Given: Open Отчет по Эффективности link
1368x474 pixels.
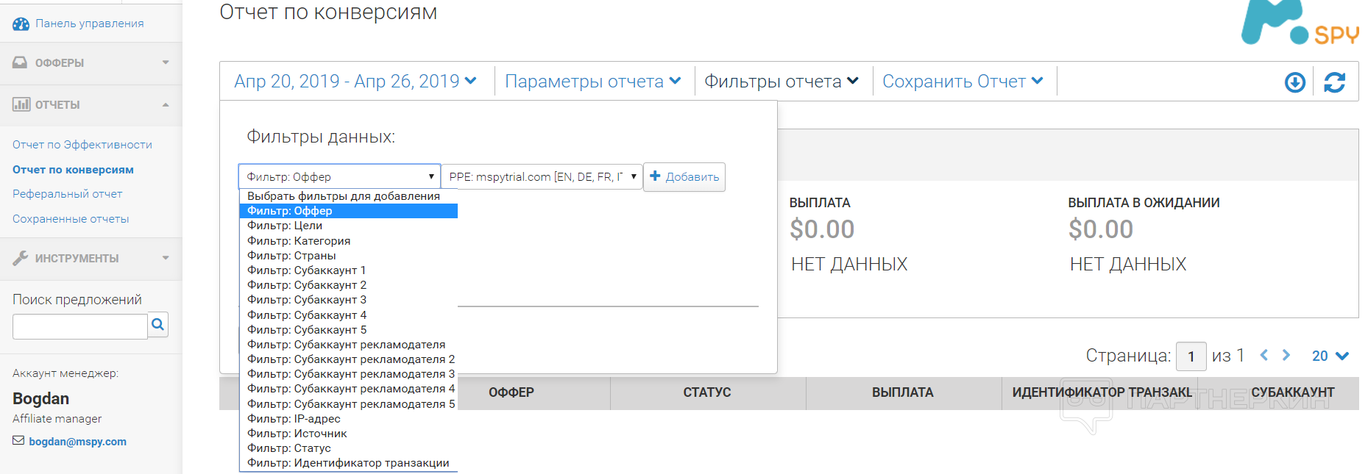Looking at the screenshot, I should point(82,145).
